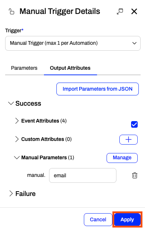This screenshot has width=145, height=229.
Task: Expand Event Attributes list
Action: pos(17,121)
